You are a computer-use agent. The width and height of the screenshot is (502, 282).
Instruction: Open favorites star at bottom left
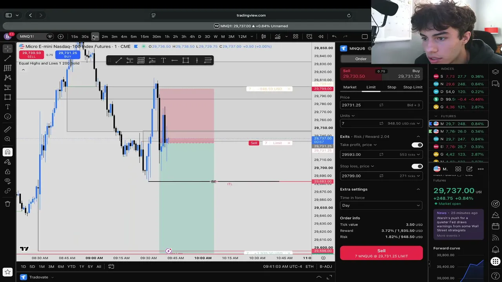(x=7, y=272)
